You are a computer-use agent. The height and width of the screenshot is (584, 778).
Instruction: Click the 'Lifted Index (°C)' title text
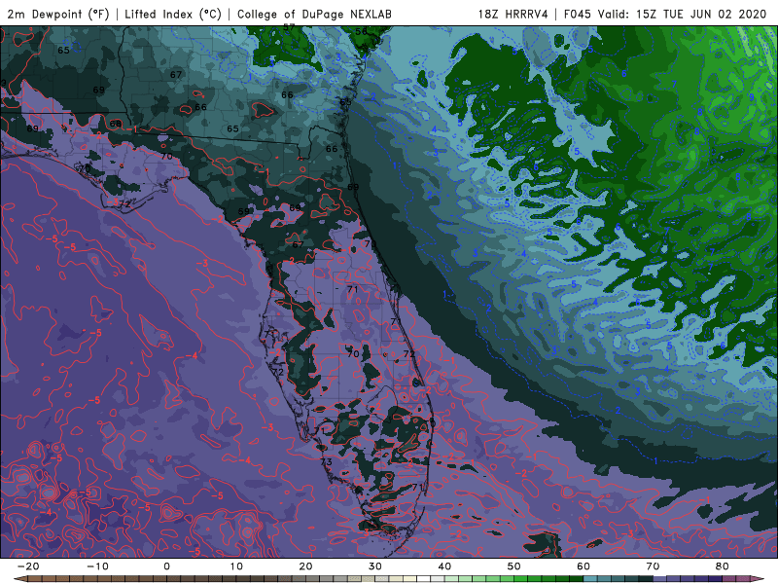[x=173, y=14]
